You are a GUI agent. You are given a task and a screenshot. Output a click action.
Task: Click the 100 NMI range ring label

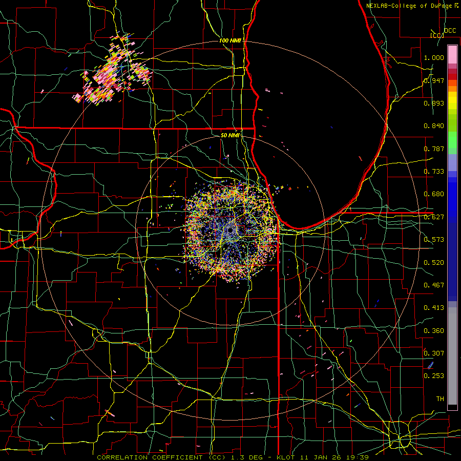pos(230,40)
